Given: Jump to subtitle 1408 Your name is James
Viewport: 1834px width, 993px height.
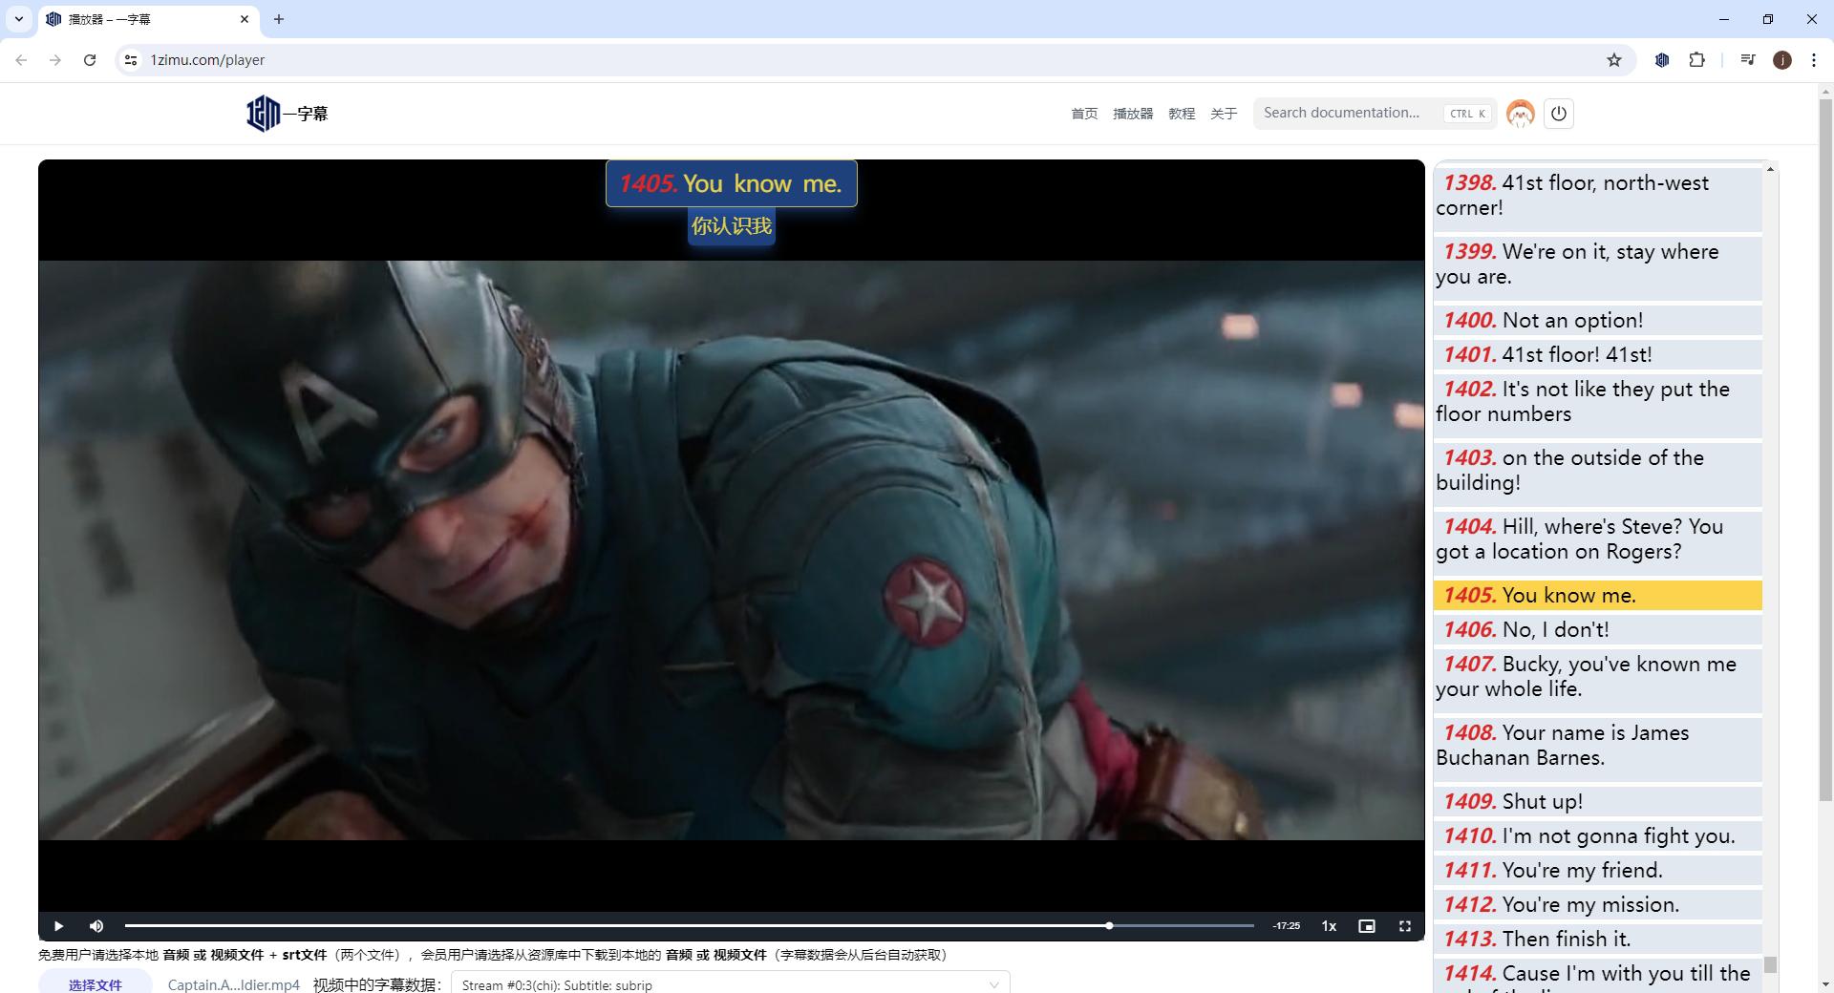Looking at the screenshot, I should pos(1597,745).
